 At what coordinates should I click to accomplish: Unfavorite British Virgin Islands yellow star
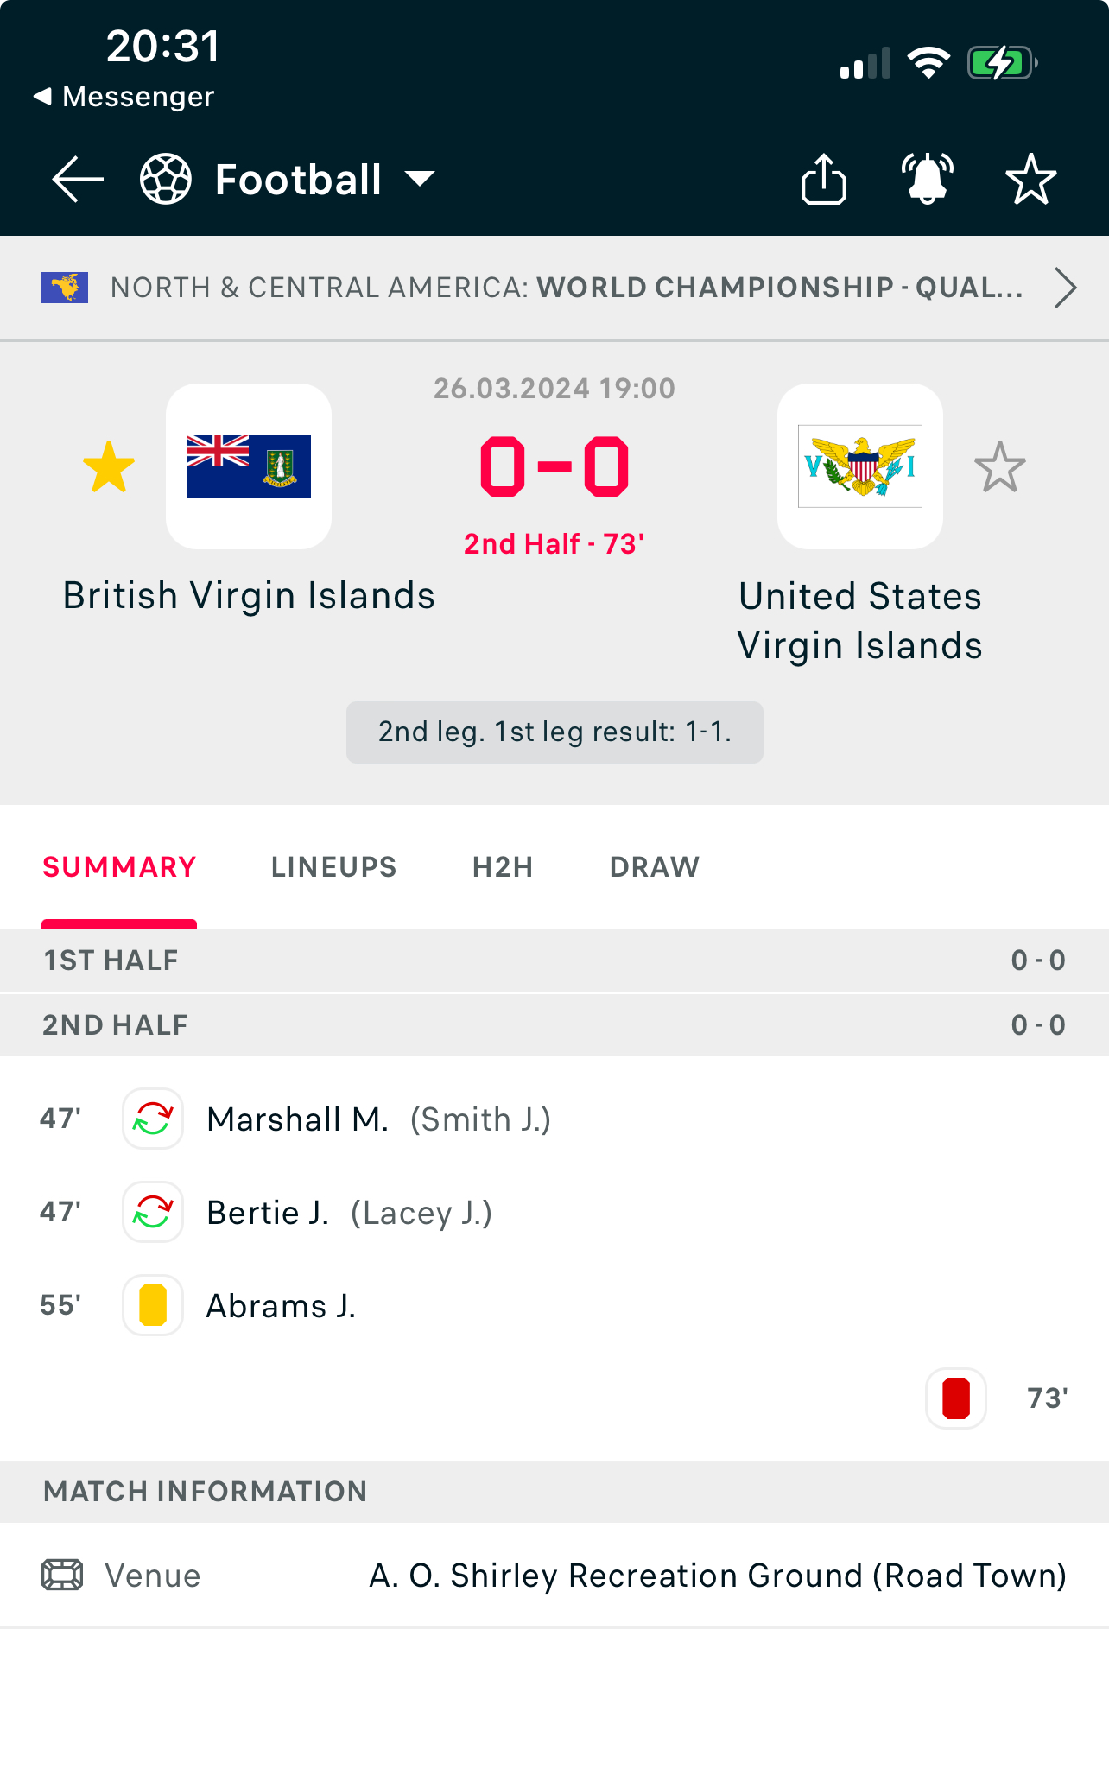109,466
